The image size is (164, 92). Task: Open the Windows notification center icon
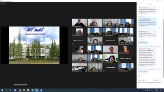pos(161,90)
